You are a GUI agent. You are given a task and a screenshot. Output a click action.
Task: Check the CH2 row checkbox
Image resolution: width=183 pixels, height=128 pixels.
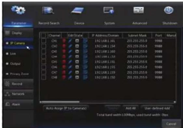[x=44, y=46]
